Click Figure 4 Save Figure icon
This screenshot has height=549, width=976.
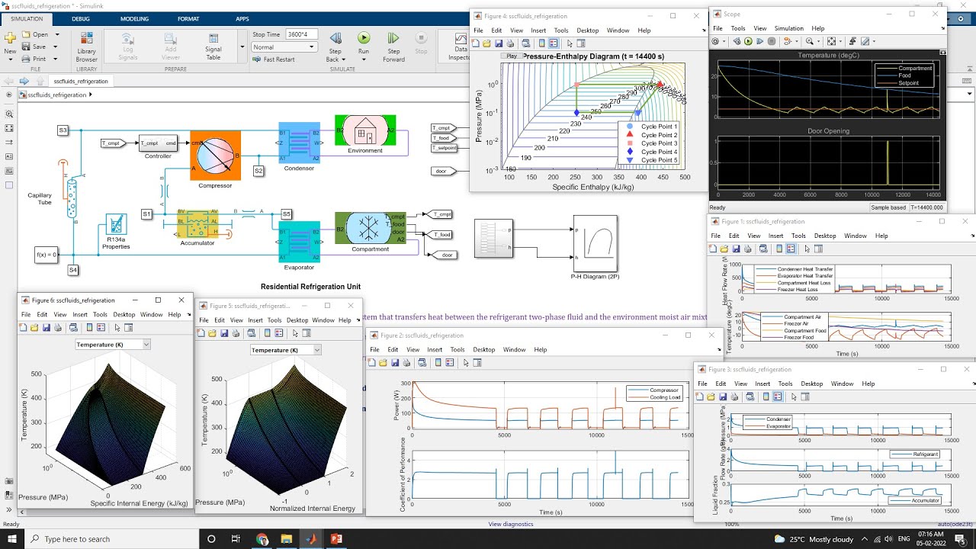[498, 43]
